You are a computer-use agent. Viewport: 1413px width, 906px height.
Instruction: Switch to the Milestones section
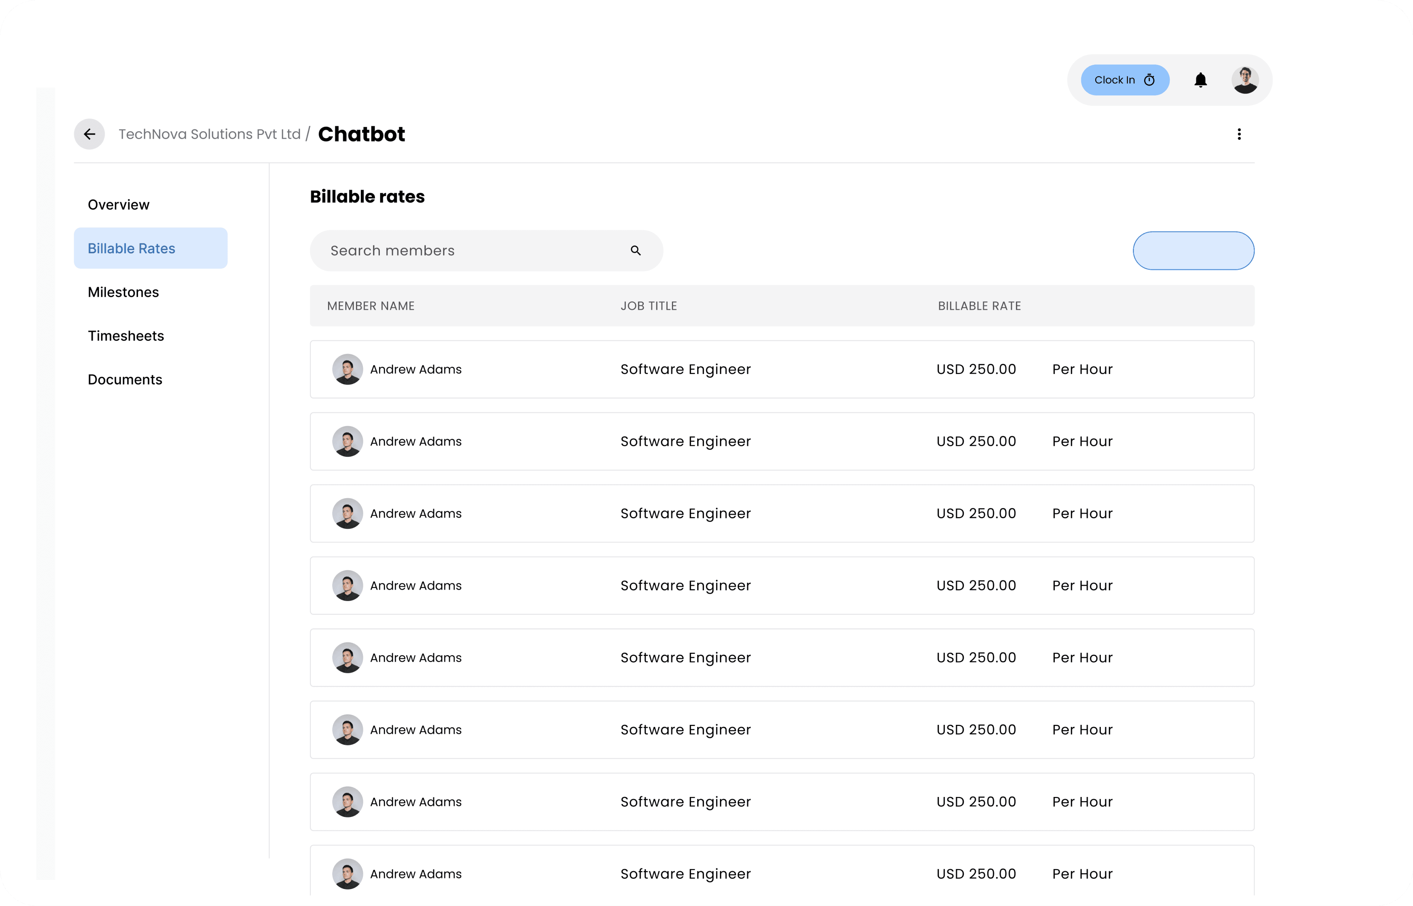pyautogui.click(x=123, y=293)
